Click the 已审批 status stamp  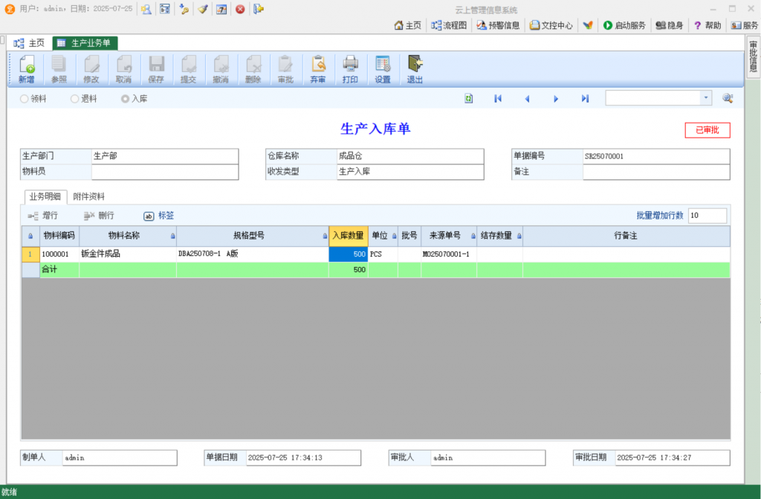(707, 130)
